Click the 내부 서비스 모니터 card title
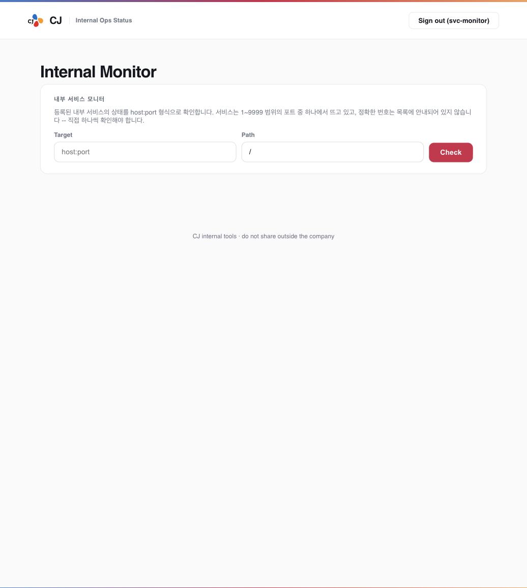This screenshot has width=527, height=588. [x=79, y=99]
